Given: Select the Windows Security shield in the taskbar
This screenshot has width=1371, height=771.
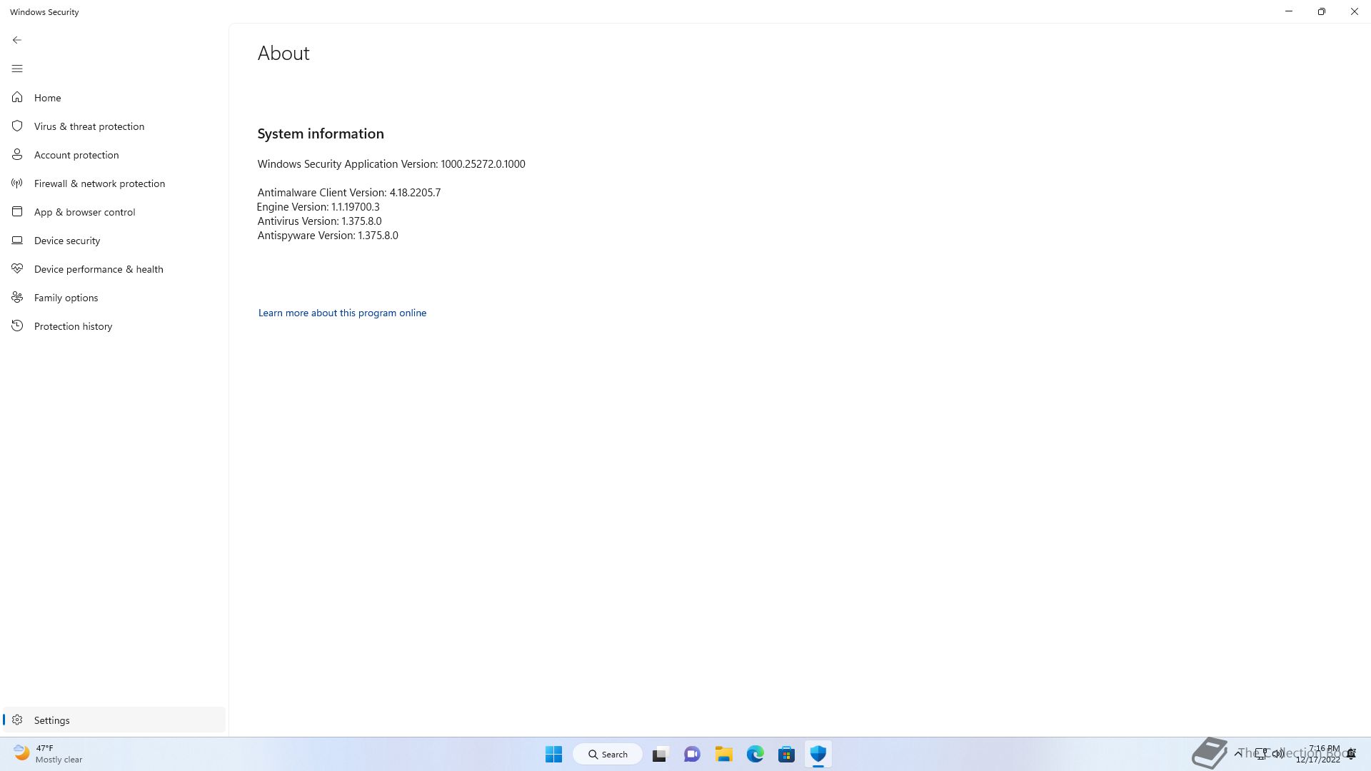Looking at the screenshot, I should (x=818, y=754).
